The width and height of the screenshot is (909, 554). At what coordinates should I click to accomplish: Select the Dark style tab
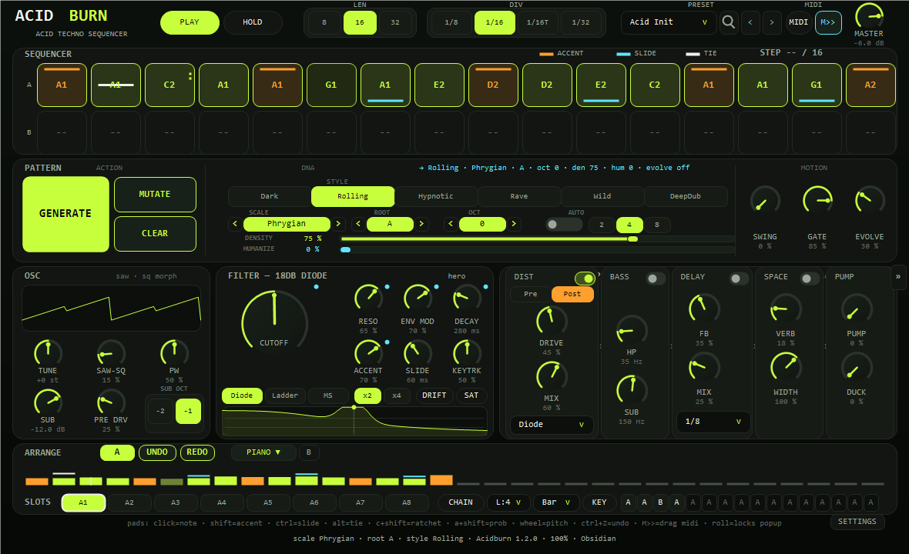[x=270, y=196]
